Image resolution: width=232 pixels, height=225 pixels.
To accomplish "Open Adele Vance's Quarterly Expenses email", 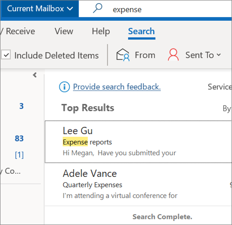I will coord(138,184).
